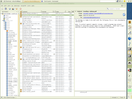
Task: Sort messages by the Date column
Action: tap(60, 12)
